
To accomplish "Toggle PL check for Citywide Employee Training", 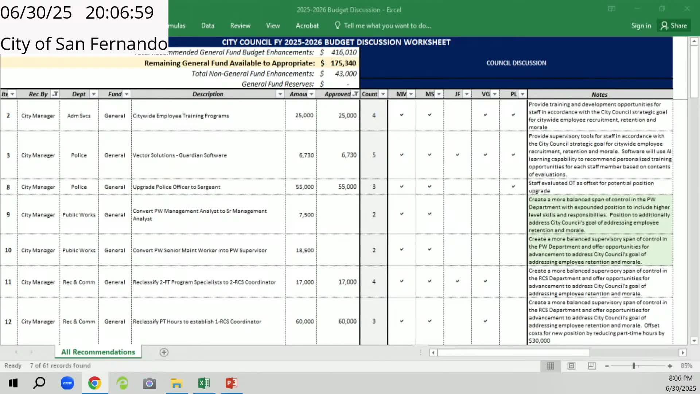I will tap(513, 115).
